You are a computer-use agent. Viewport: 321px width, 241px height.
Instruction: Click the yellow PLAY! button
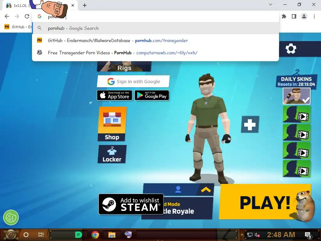tap(265, 202)
